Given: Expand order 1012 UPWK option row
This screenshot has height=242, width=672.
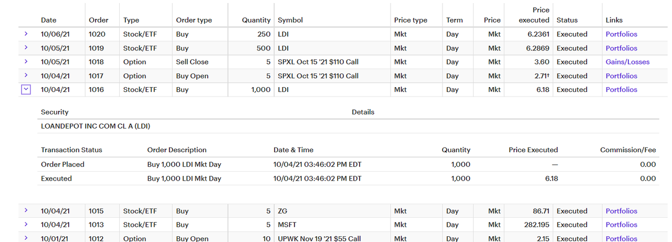Looking at the screenshot, I should click(x=26, y=238).
